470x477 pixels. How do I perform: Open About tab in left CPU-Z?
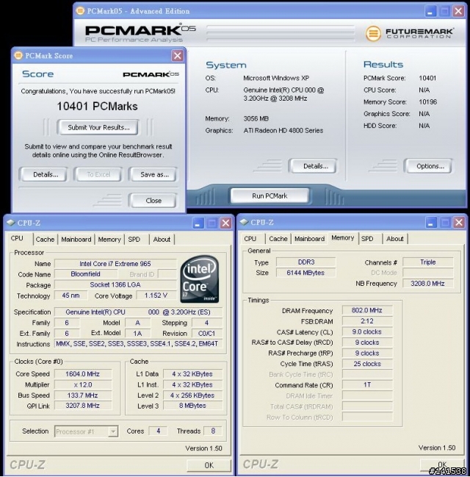click(162, 240)
